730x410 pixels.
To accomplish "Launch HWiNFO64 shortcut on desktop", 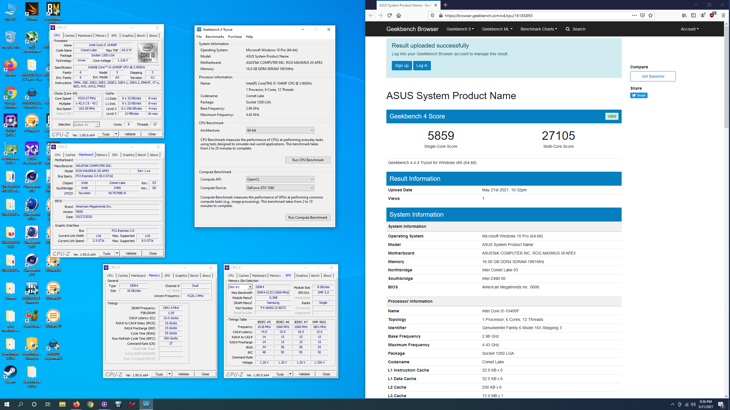I will coord(32,293).
